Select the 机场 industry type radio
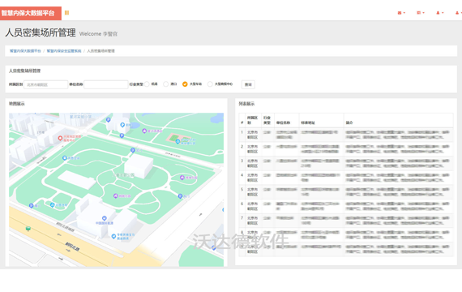The image size is (462, 292). (x=147, y=84)
